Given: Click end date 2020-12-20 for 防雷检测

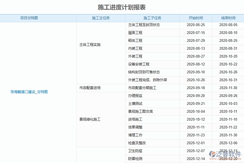Looking at the screenshot, I should coord(228,159).
